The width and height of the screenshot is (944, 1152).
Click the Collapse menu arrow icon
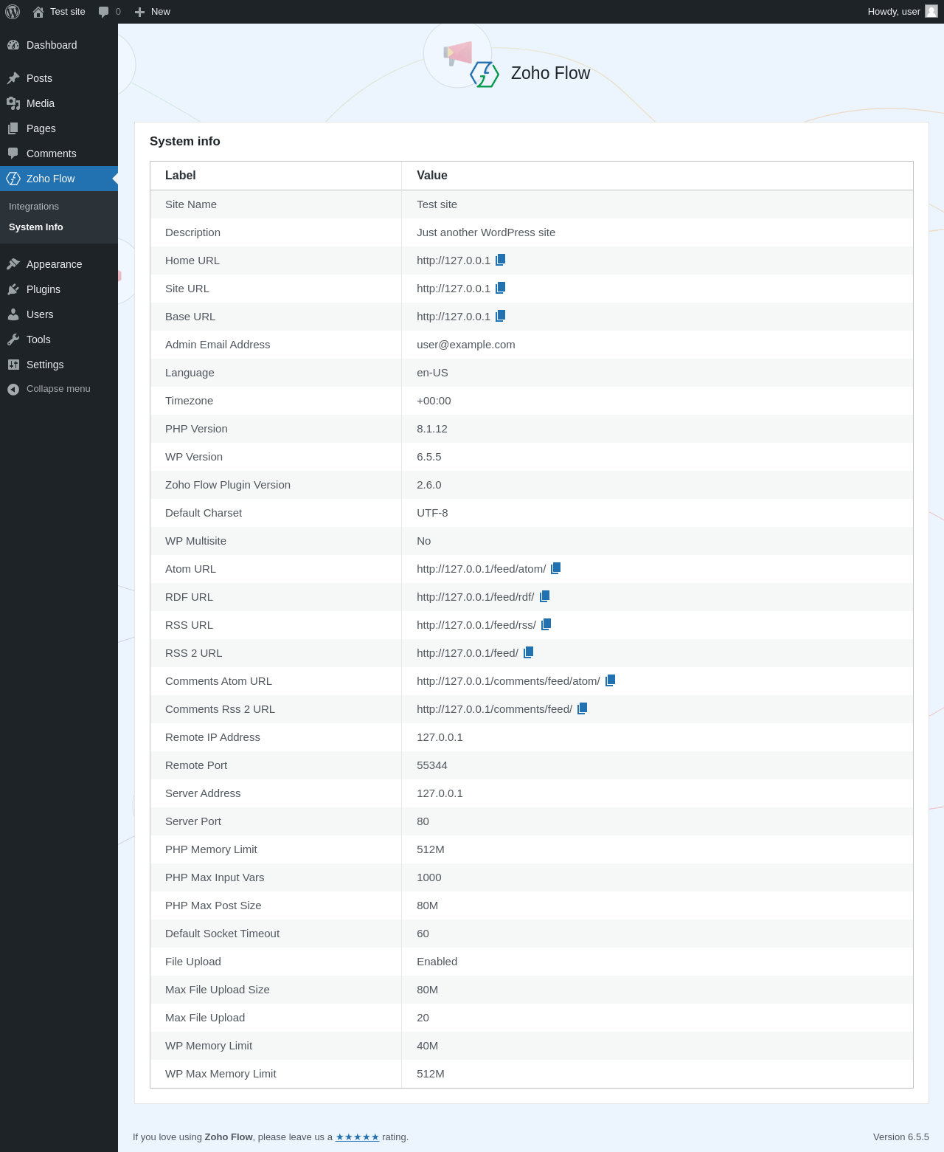(13, 389)
